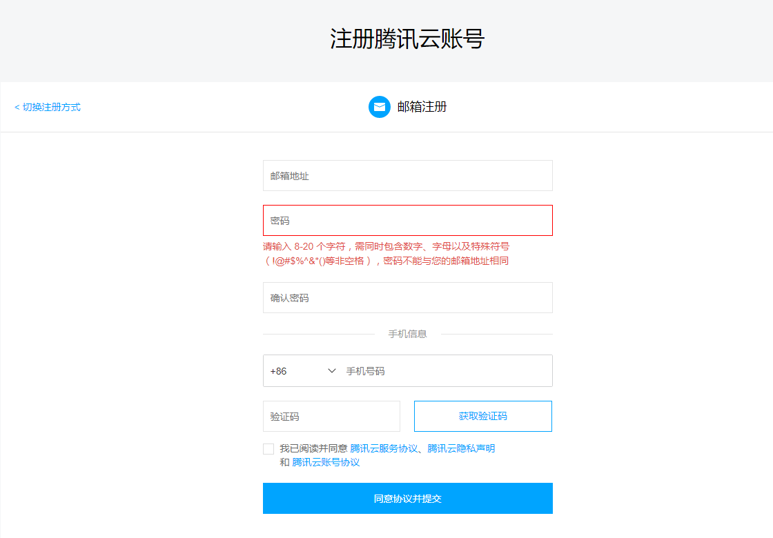
Task: Expand the chevron arrow beside +86
Action: click(x=332, y=371)
